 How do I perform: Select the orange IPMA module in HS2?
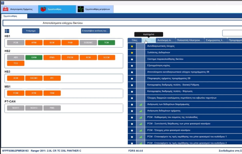click(52, 57)
